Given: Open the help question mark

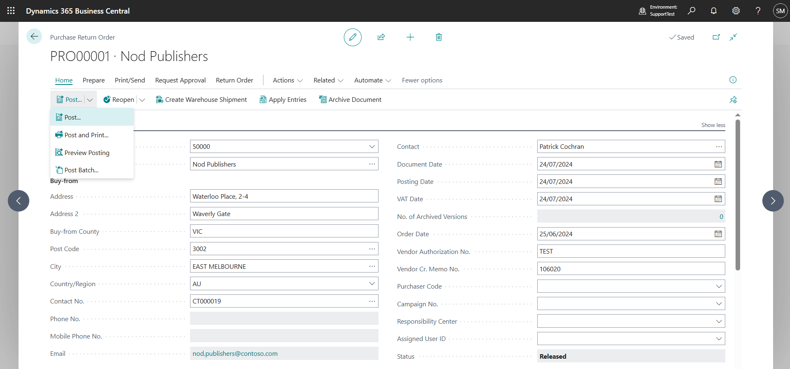Looking at the screenshot, I should (x=758, y=11).
